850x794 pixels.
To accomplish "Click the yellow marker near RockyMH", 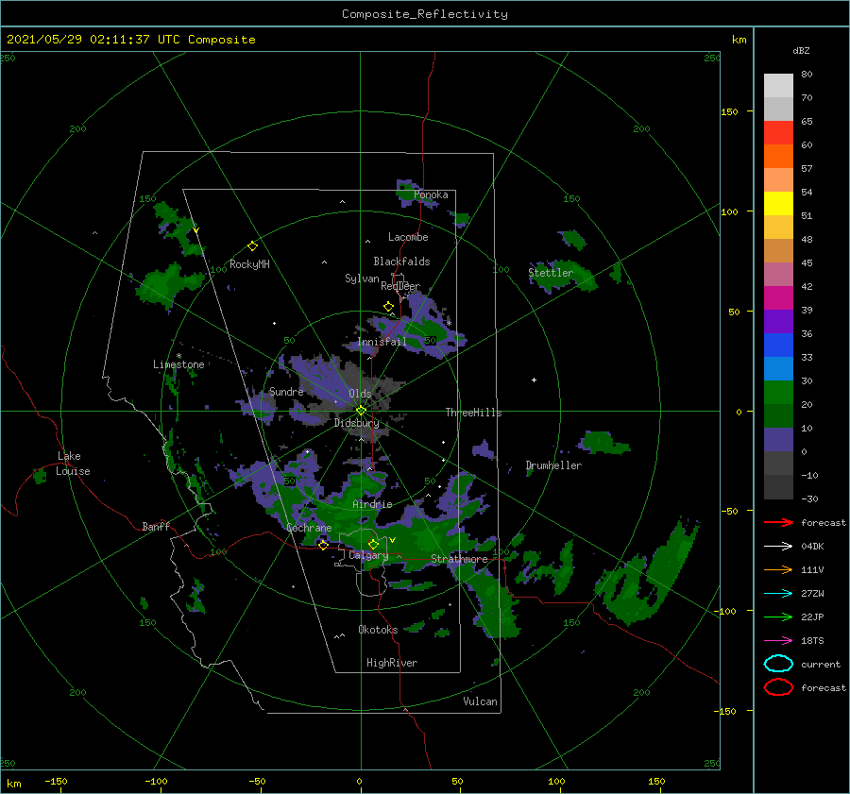I will 252,246.
